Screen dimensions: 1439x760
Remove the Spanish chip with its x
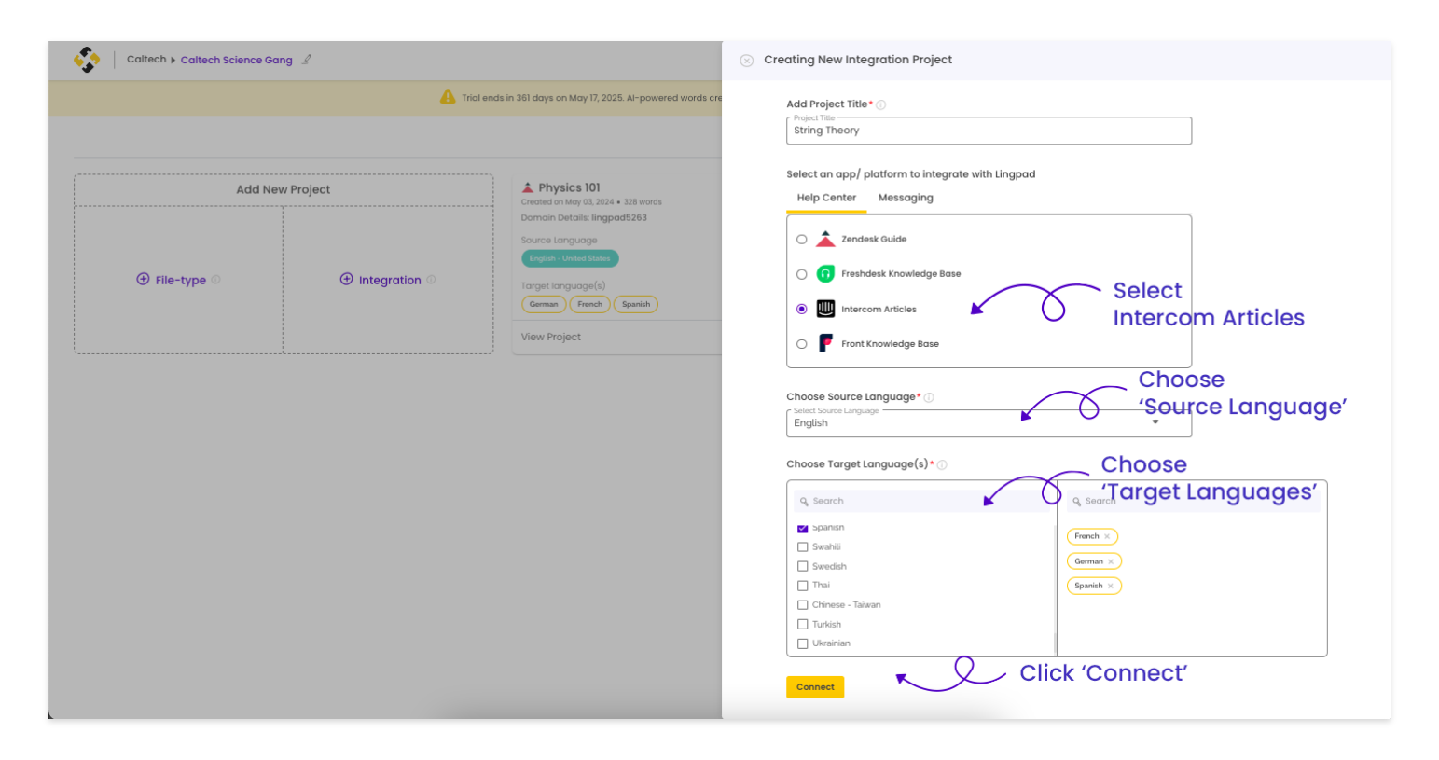coord(1111,586)
